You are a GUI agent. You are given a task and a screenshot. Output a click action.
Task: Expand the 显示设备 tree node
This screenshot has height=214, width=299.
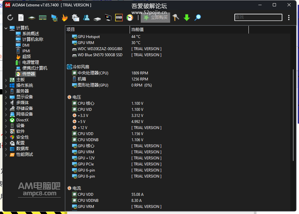point(6,97)
